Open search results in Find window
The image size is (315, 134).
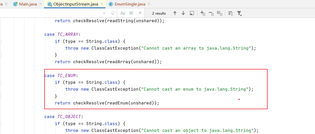192,13
